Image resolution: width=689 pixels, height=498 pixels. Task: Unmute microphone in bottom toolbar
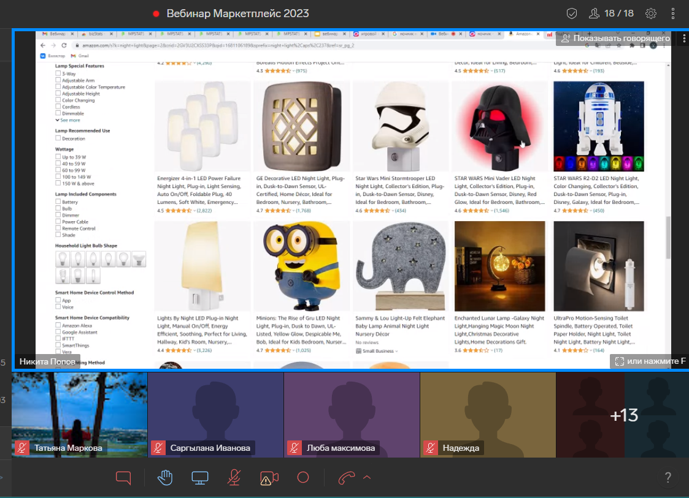click(234, 478)
